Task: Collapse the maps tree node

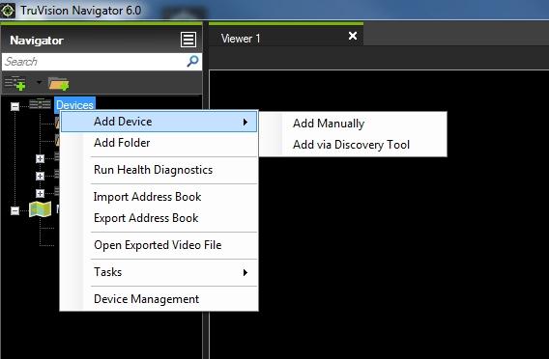Action: [x=14, y=210]
